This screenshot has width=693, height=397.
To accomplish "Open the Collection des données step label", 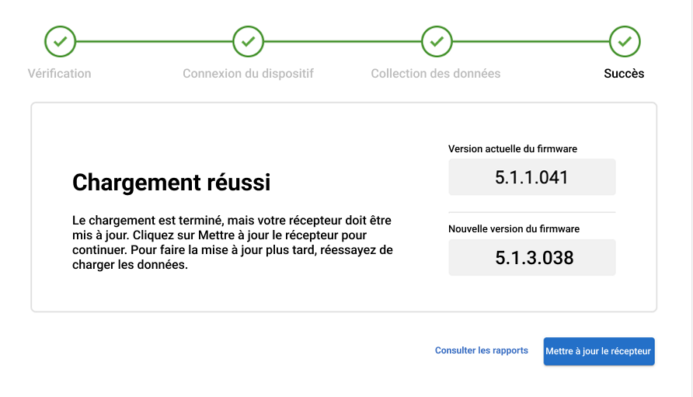I will coord(436,74).
